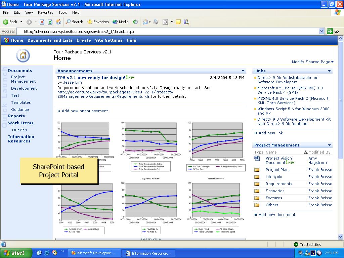Click the folder icon for Others
The height and width of the screenshot is (258, 344).
[x=257, y=205]
